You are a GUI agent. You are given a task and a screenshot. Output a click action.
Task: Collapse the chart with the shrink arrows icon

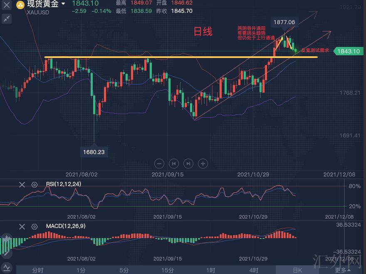click(7, 19)
